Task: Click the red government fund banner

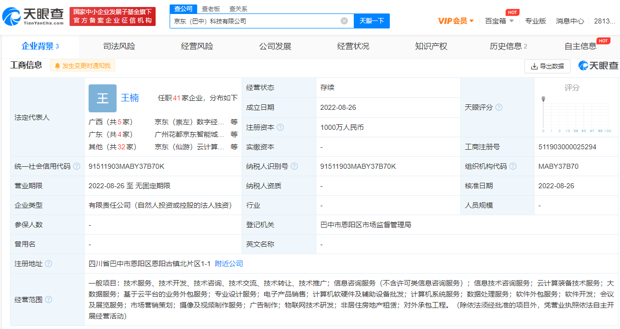Action: click(x=113, y=16)
